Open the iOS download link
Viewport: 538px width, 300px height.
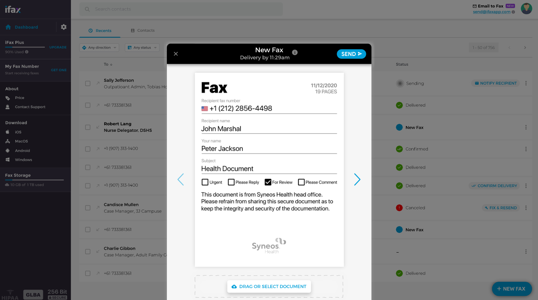point(18,132)
